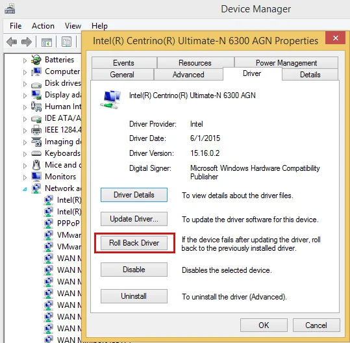Click the show/hide console tree icon
This screenshot has height=343, width=350.
[x=47, y=42]
